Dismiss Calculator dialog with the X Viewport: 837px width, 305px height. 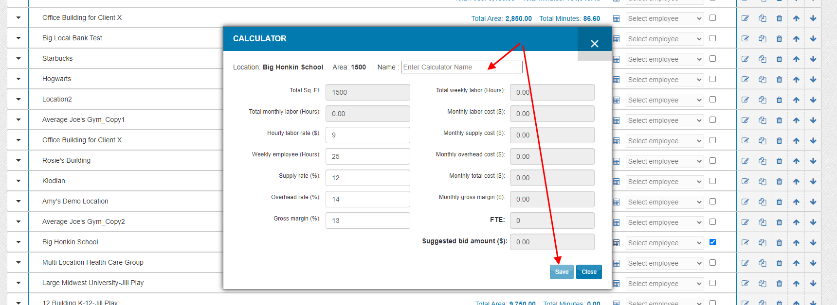tap(594, 44)
